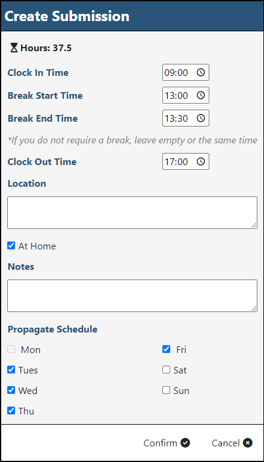The height and width of the screenshot is (462, 264).
Task: Click the 09:00 Clock In Time field
Action: point(186,72)
